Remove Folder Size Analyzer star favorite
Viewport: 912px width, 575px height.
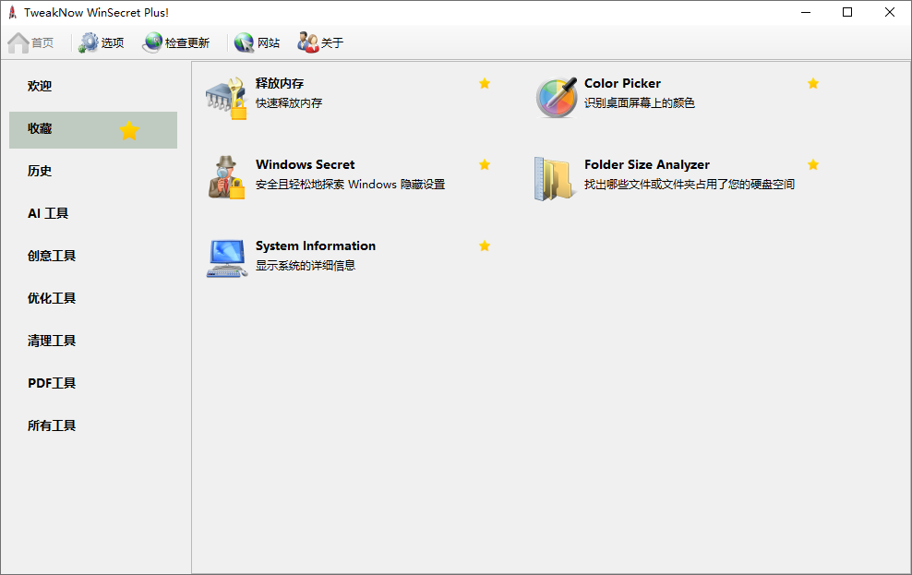click(813, 164)
